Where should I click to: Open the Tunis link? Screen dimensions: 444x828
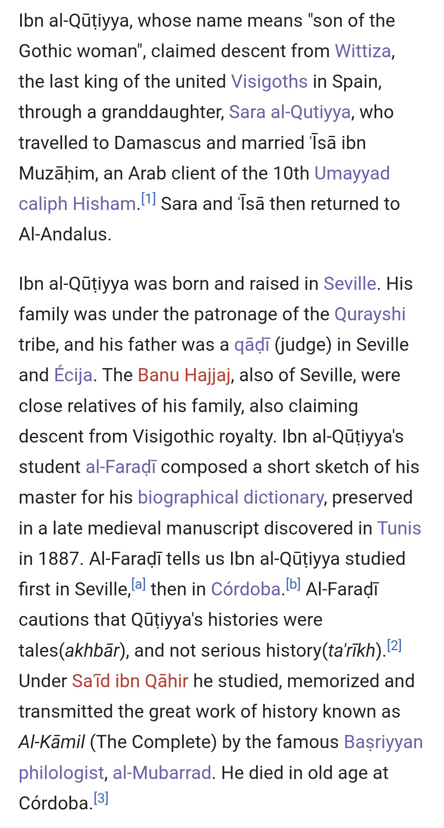click(x=399, y=528)
